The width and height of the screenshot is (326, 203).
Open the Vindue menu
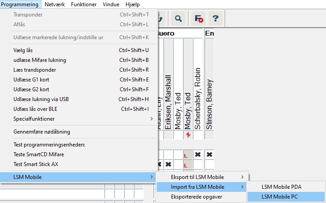(111, 4)
